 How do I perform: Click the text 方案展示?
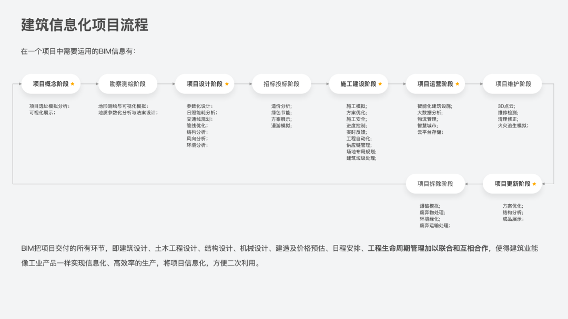click(x=281, y=119)
